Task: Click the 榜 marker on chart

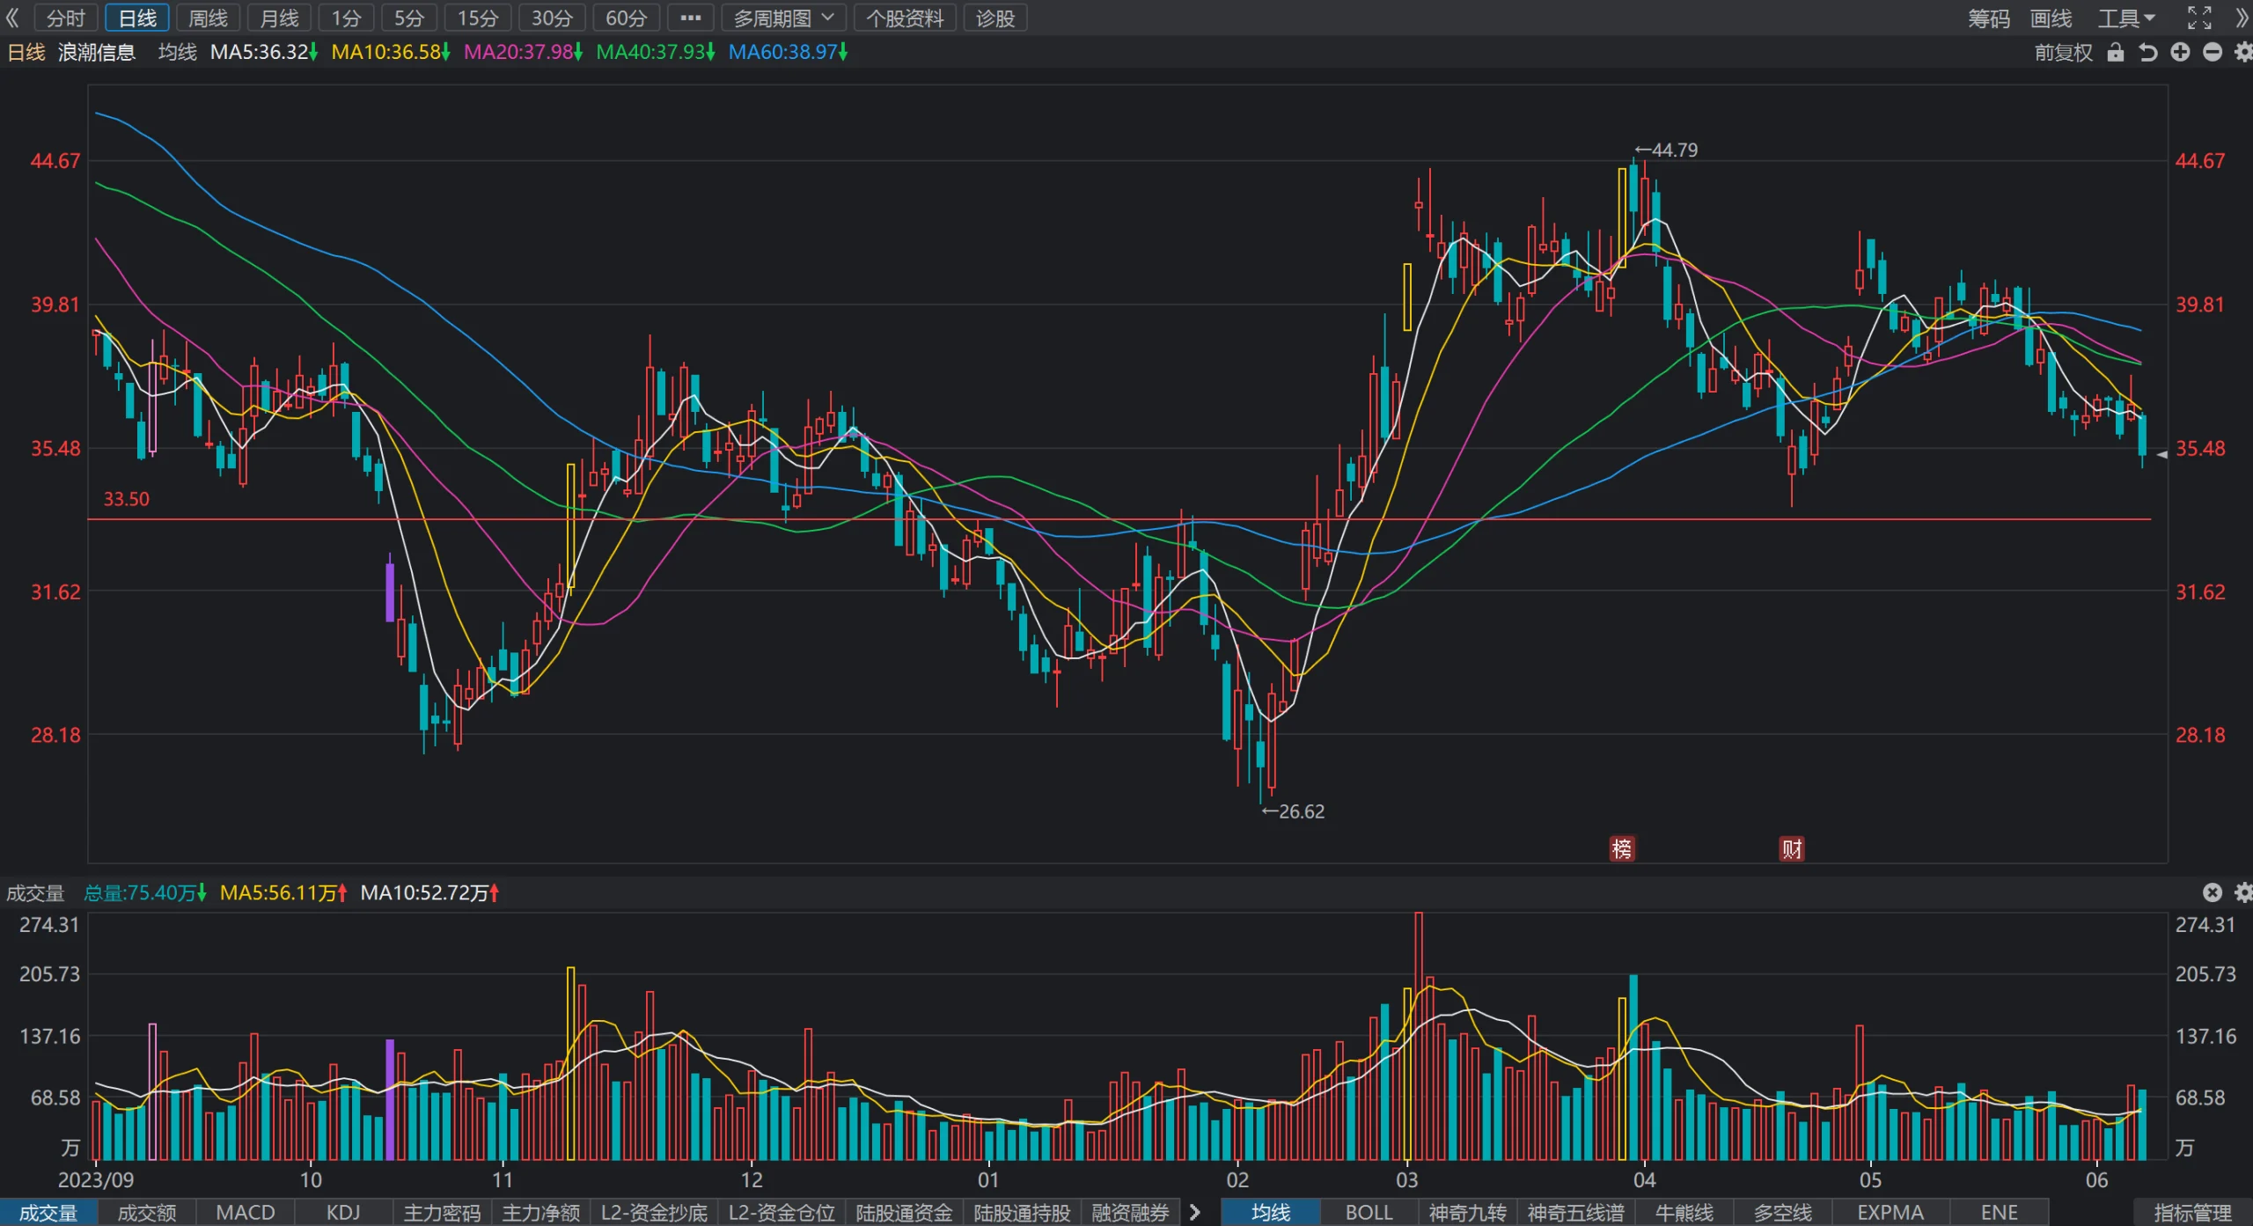Action: click(1621, 848)
